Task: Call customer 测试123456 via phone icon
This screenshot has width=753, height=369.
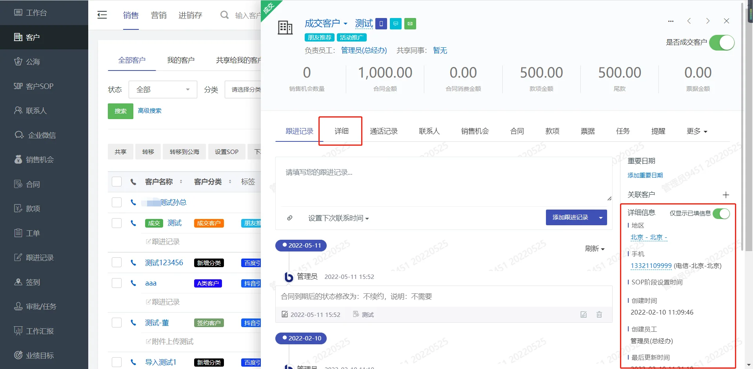Action: pyautogui.click(x=133, y=263)
